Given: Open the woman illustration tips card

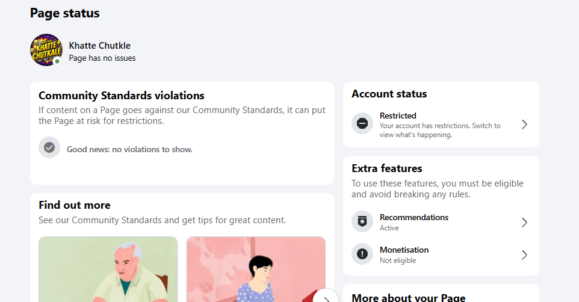Looking at the screenshot, I should (256, 270).
